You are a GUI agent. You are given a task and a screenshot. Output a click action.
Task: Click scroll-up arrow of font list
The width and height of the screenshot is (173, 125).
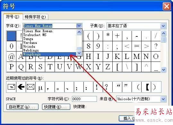[79, 32]
